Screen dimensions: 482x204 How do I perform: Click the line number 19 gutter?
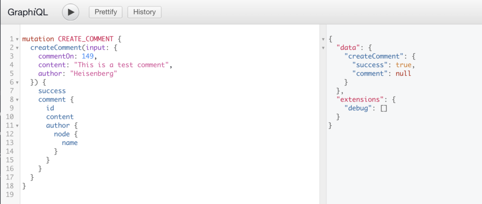point(9,195)
